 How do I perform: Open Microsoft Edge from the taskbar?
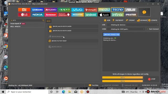[x=64, y=92]
